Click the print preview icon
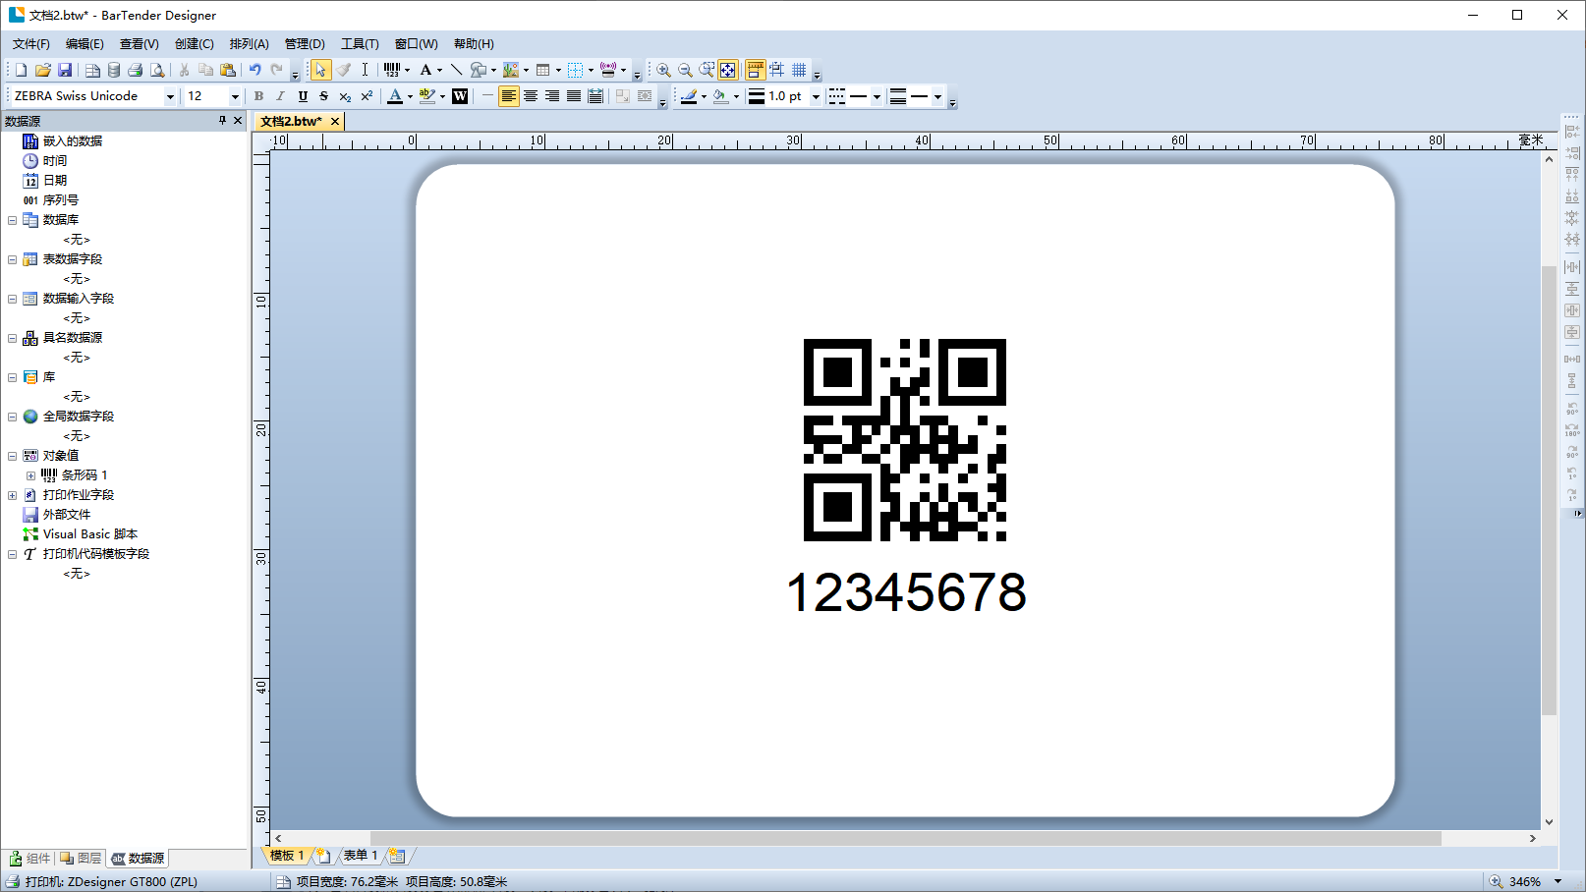Viewport: 1586px width, 892px height. click(157, 70)
